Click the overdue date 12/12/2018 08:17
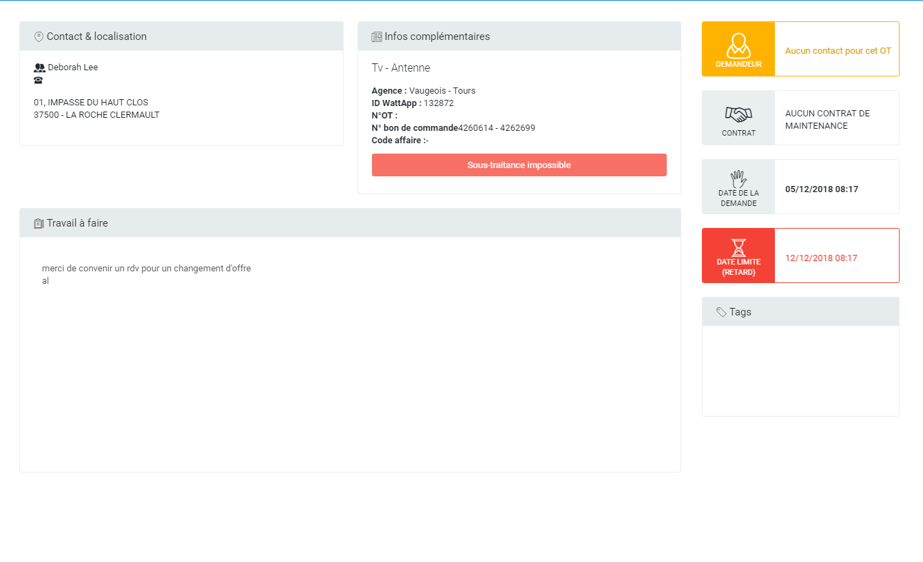The width and height of the screenshot is (923, 562). point(821,258)
